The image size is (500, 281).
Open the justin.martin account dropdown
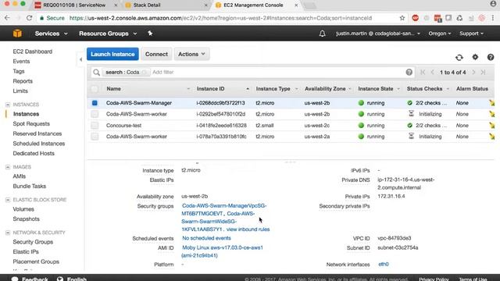pyautogui.click(x=378, y=34)
